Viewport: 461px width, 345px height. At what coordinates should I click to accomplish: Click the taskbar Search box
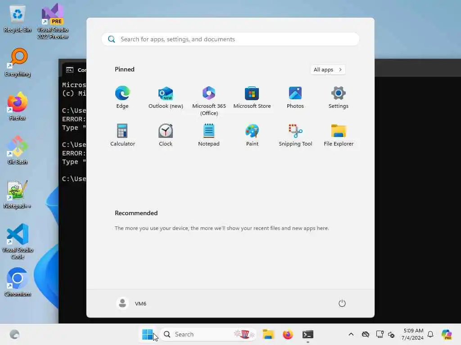pos(208,334)
